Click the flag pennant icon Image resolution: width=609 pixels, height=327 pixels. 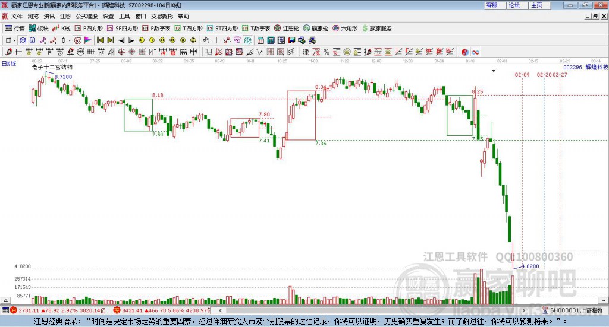click(88, 40)
